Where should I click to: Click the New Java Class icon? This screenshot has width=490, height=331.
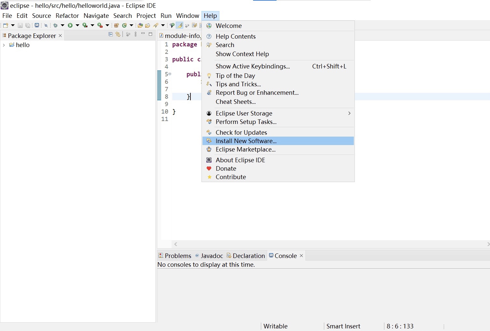124,25
